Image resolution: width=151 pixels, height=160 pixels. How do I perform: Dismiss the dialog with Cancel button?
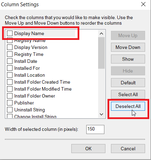click(128, 149)
